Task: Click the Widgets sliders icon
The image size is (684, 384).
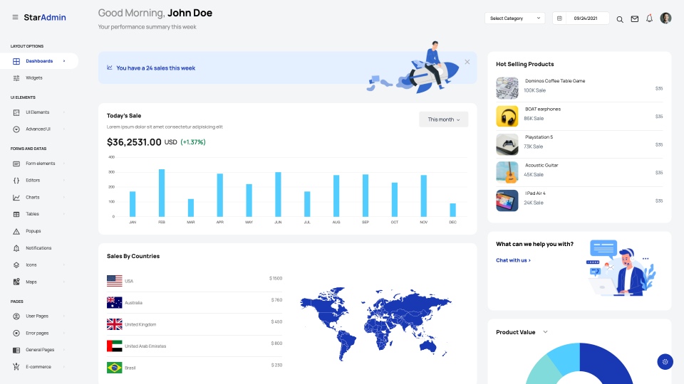Action: pos(16,78)
